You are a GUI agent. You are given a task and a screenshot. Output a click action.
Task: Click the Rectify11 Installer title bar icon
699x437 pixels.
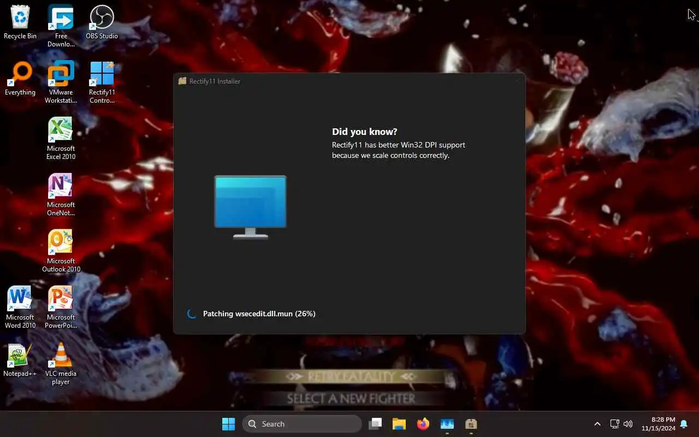pos(182,81)
